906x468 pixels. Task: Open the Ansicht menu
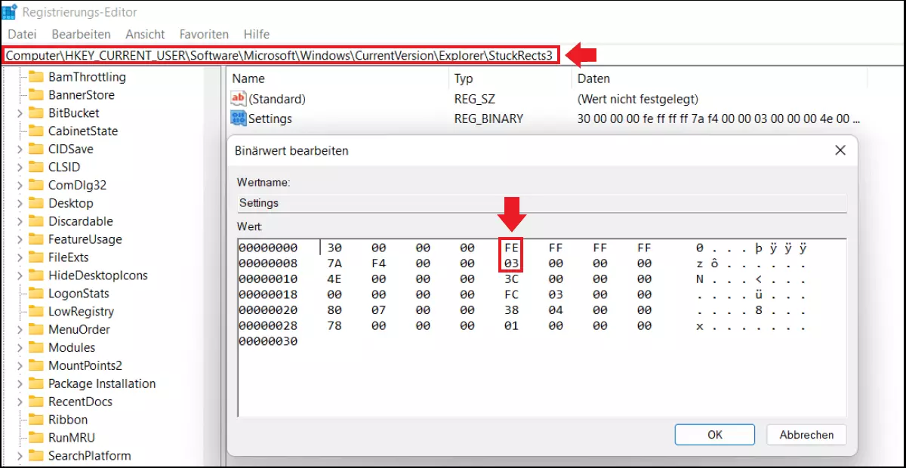(x=145, y=34)
